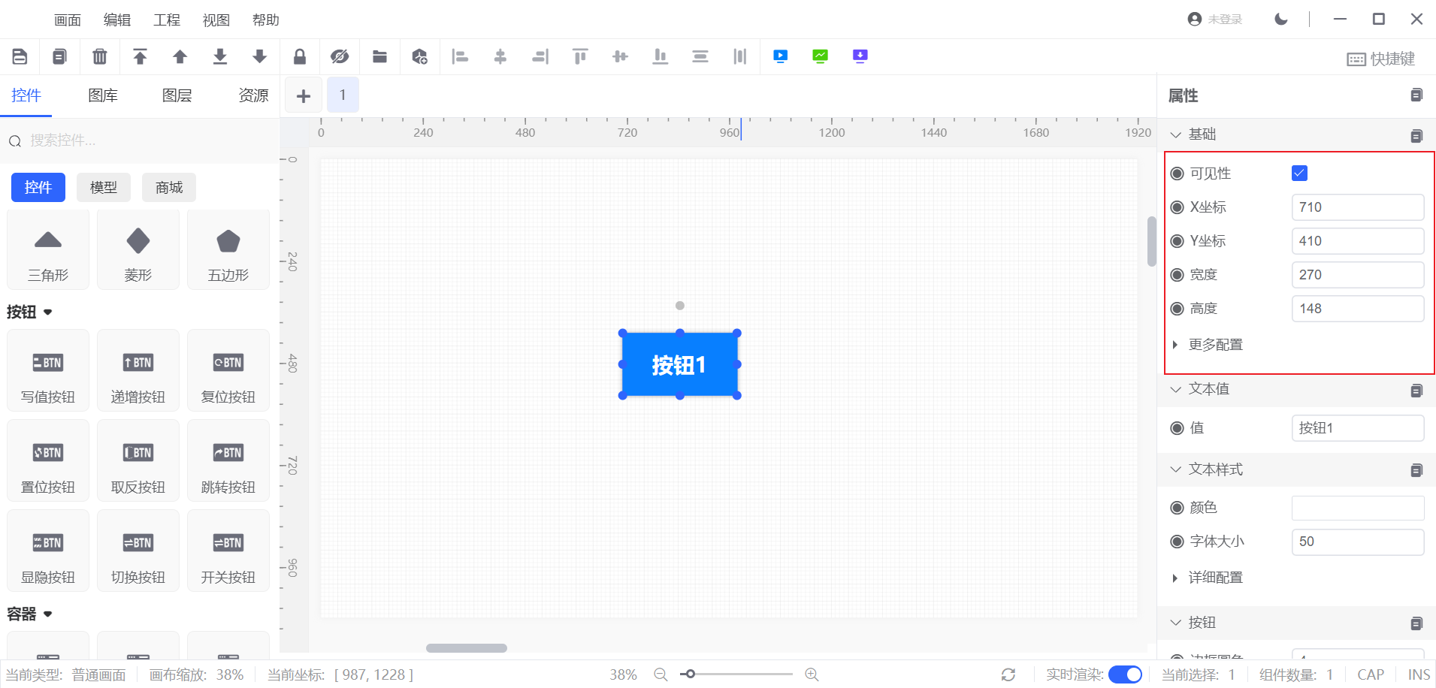The image size is (1436, 688).
Task: Click the lock icon in toolbar
Action: pyautogui.click(x=300, y=56)
